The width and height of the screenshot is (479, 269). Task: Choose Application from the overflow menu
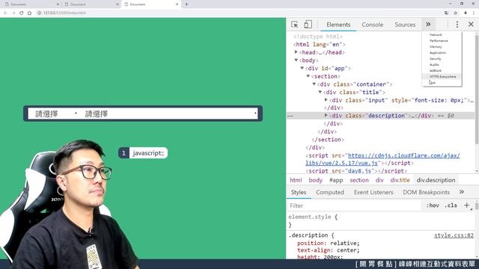438,53
